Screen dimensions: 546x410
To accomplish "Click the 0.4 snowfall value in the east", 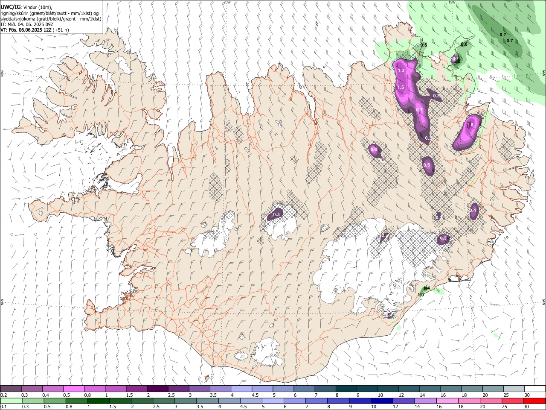I will click(473, 210).
